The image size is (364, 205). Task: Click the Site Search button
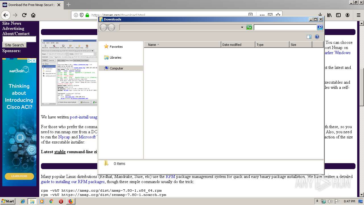tap(14, 45)
